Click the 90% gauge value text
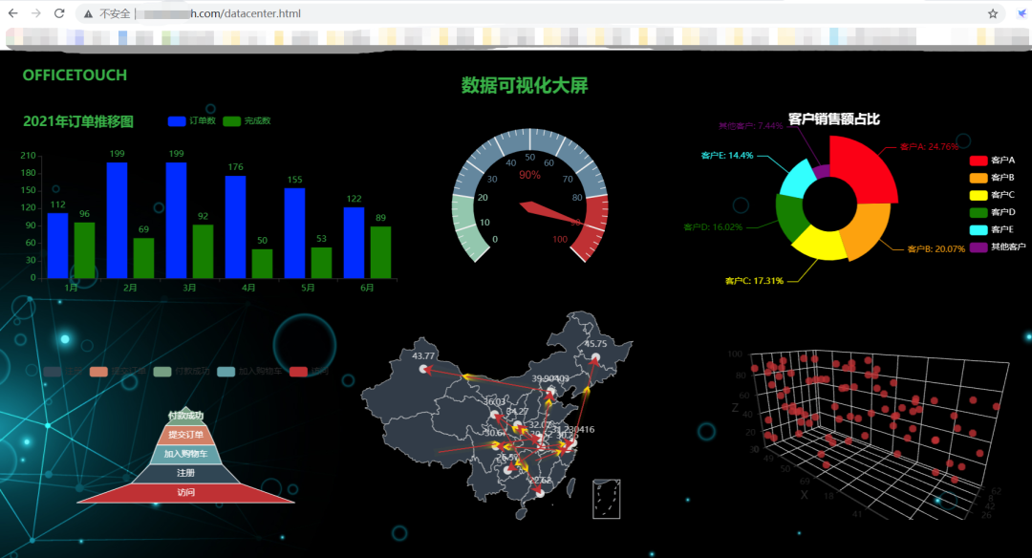 [x=529, y=175]
